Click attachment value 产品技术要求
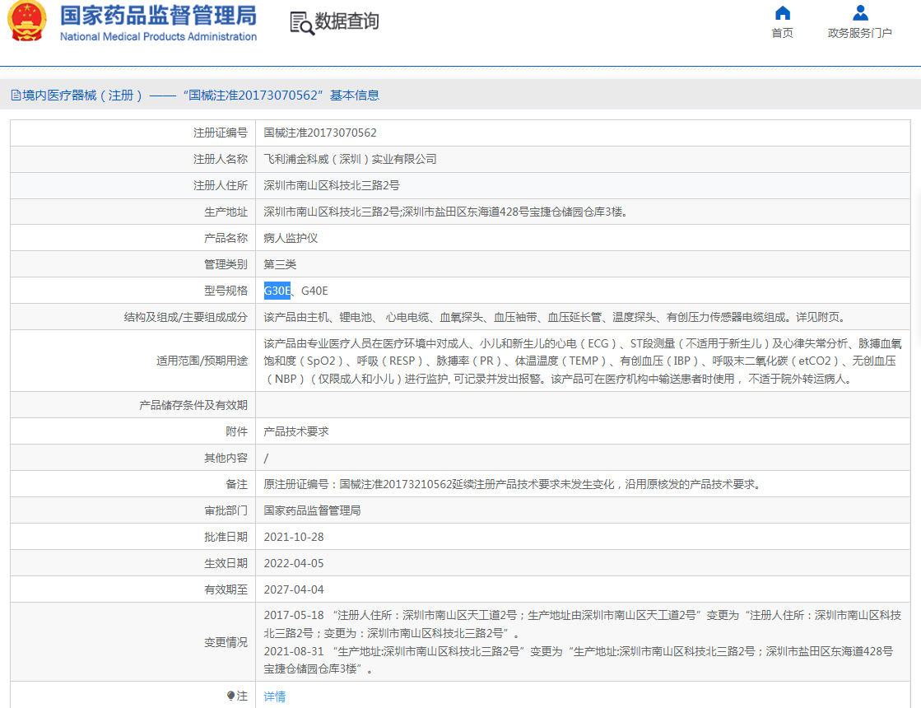The image size is (921, 708). pyautogui.click(x=296, y=431)
